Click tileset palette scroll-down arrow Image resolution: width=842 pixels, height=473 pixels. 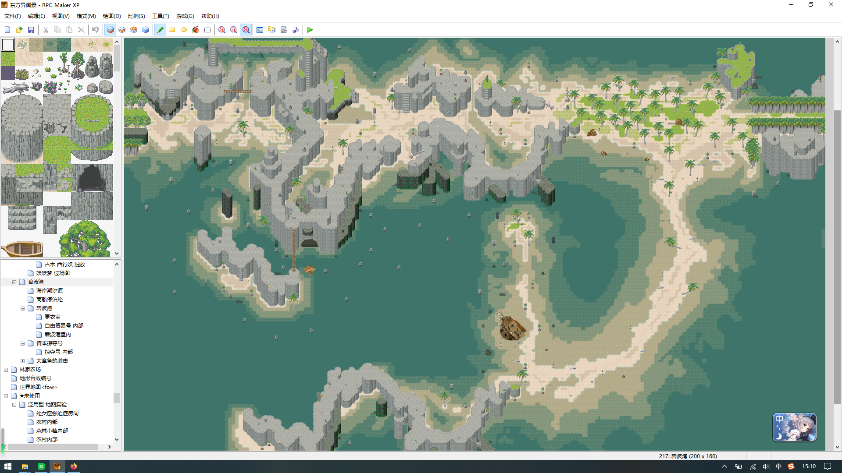[x=117, y=253]
